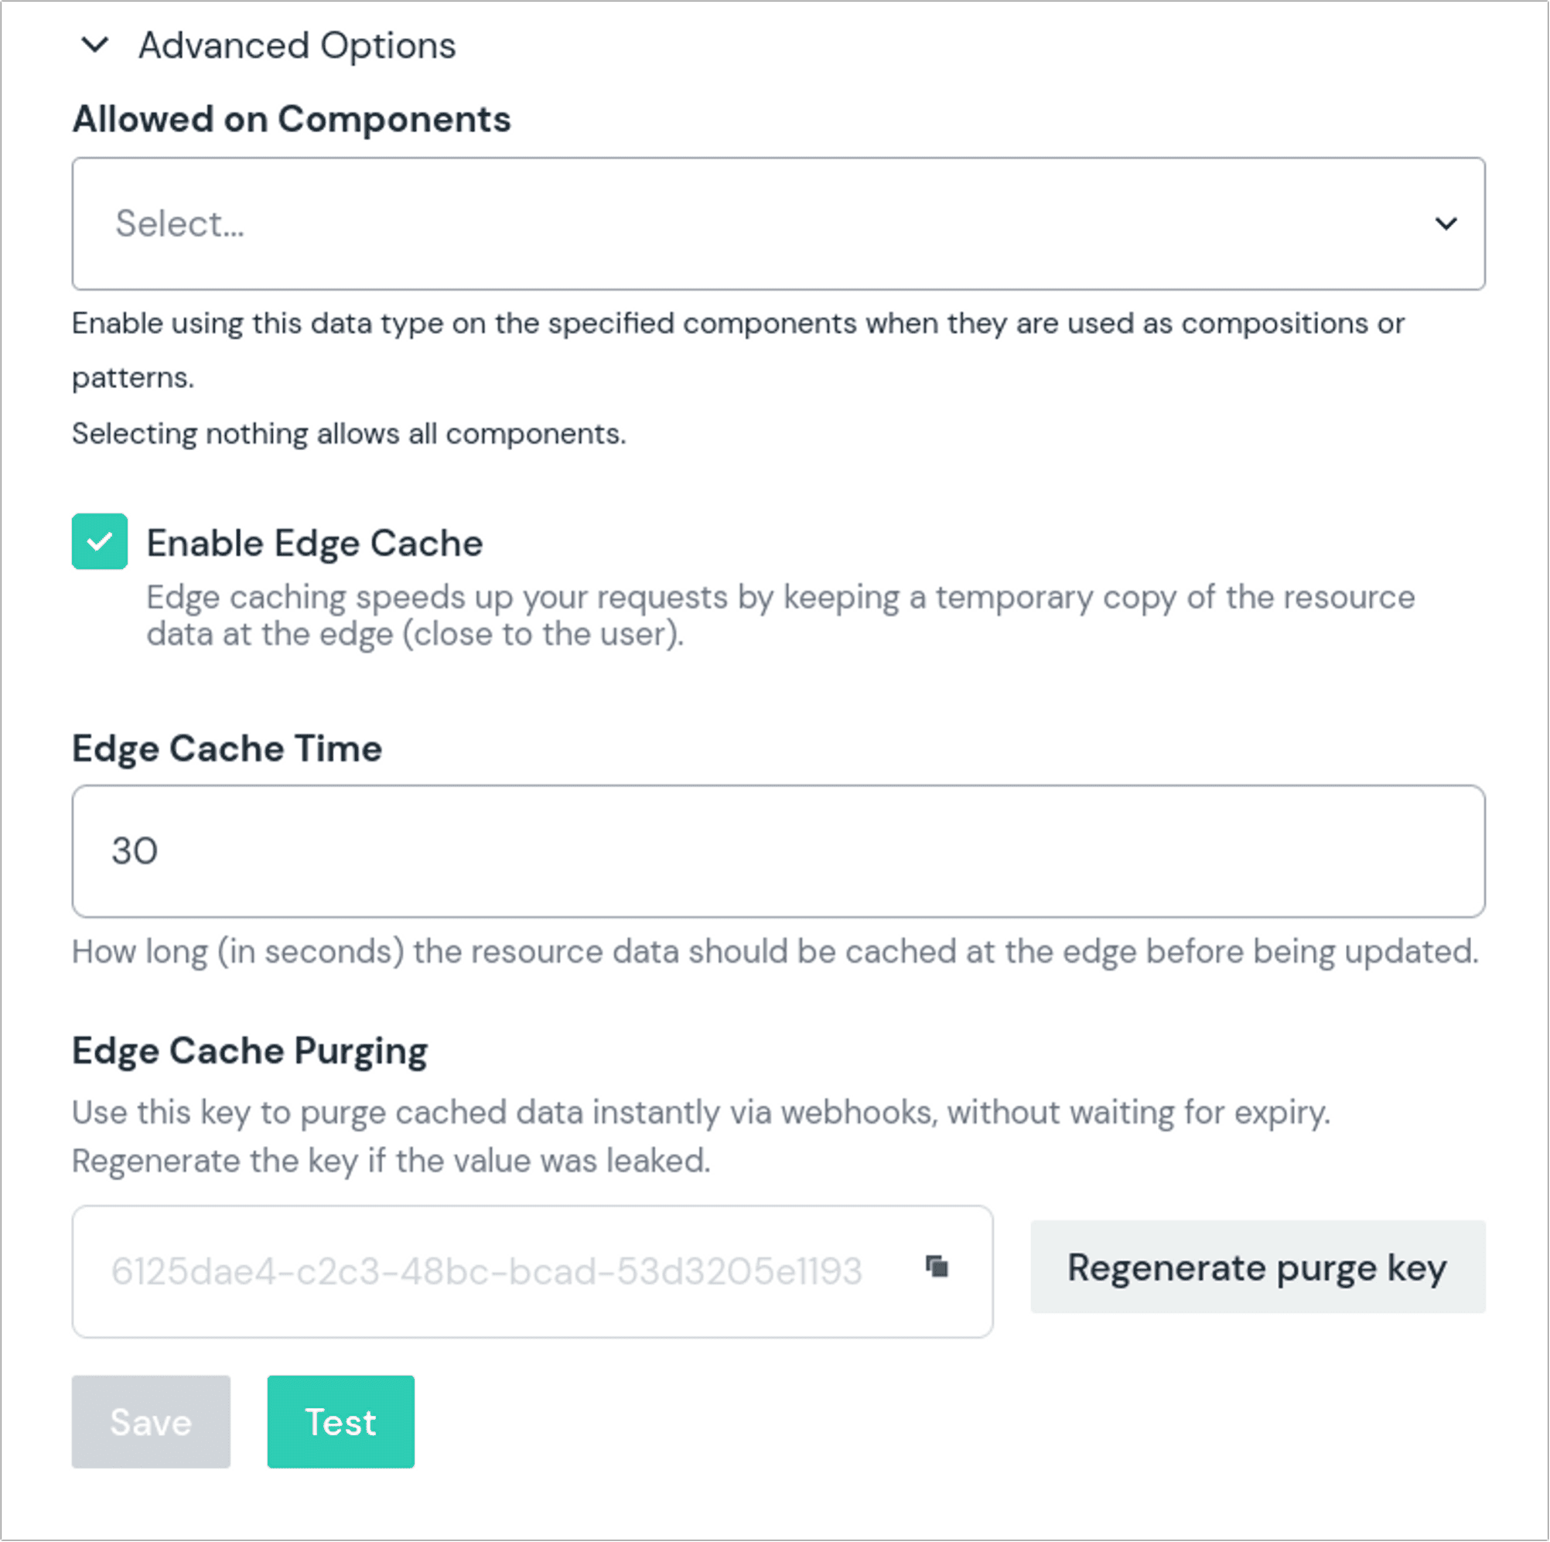1550x1542 pixels.
Task: Click the Advanced Options heading text
Action: [x=297, y=46]
